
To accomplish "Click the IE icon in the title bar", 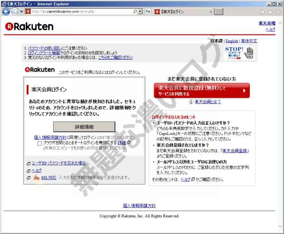I will [4, 4].
